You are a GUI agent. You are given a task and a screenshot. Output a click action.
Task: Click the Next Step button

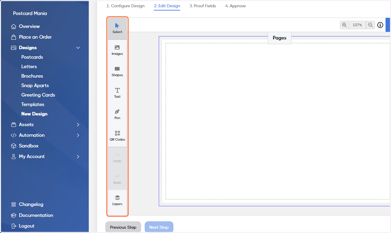tap(159, 227)
